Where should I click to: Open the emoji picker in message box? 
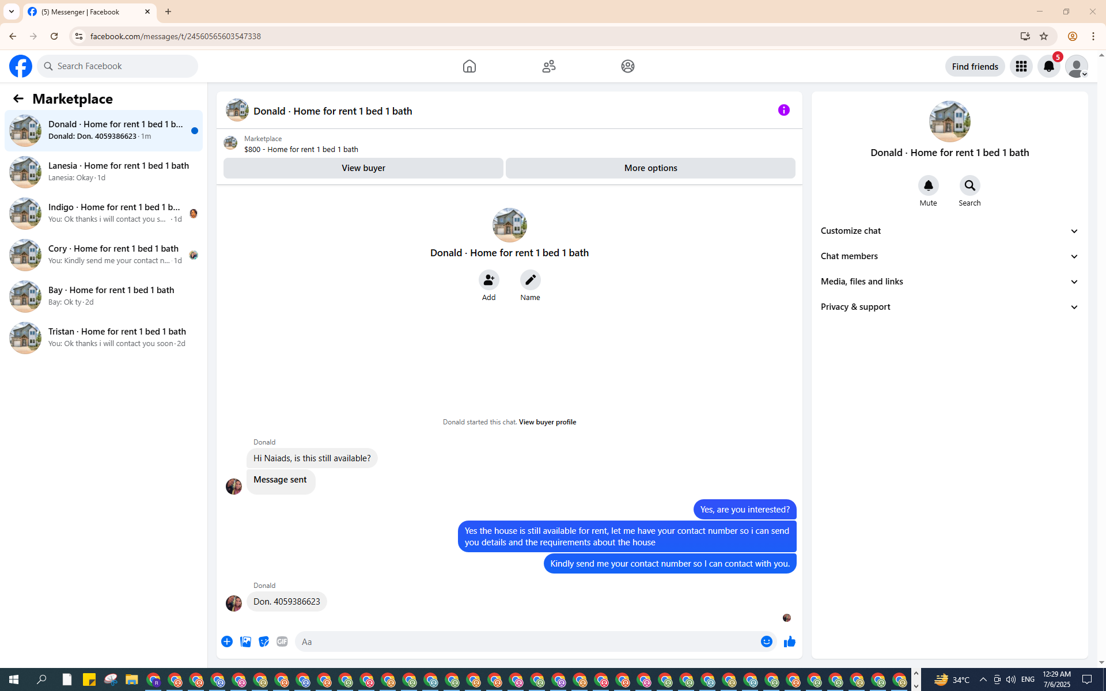tap(766, 641)
